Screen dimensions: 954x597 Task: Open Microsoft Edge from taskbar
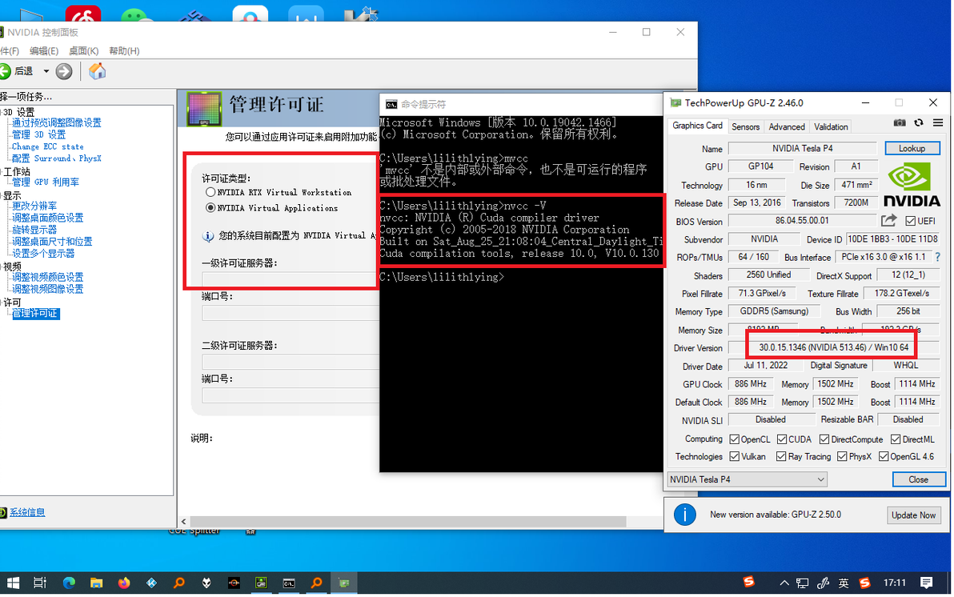pyautogui.click(x=69, y=583)
